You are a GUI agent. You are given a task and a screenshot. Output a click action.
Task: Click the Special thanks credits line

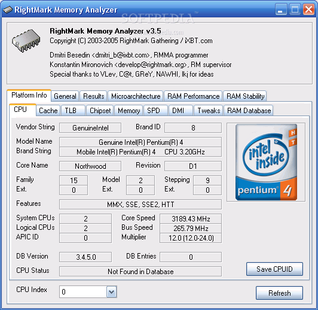click(132, 74)
